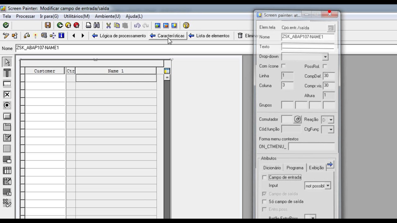397x223 pixels.
Task: Enable the Campo de entrada checkbox
Action: (264, 177)
